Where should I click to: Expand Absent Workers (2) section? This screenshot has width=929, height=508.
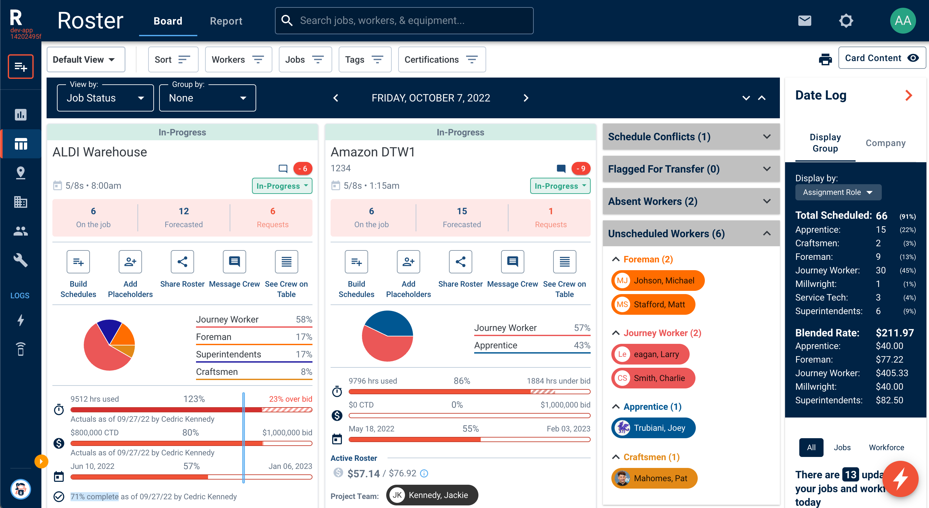point(691,201)
